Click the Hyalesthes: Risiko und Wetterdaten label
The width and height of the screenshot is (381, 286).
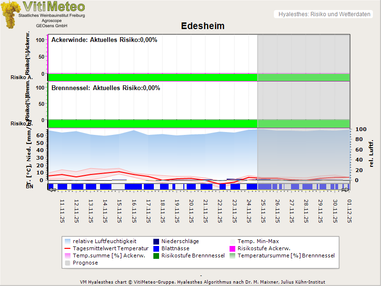pyautogui.click(x=324, y=14)
